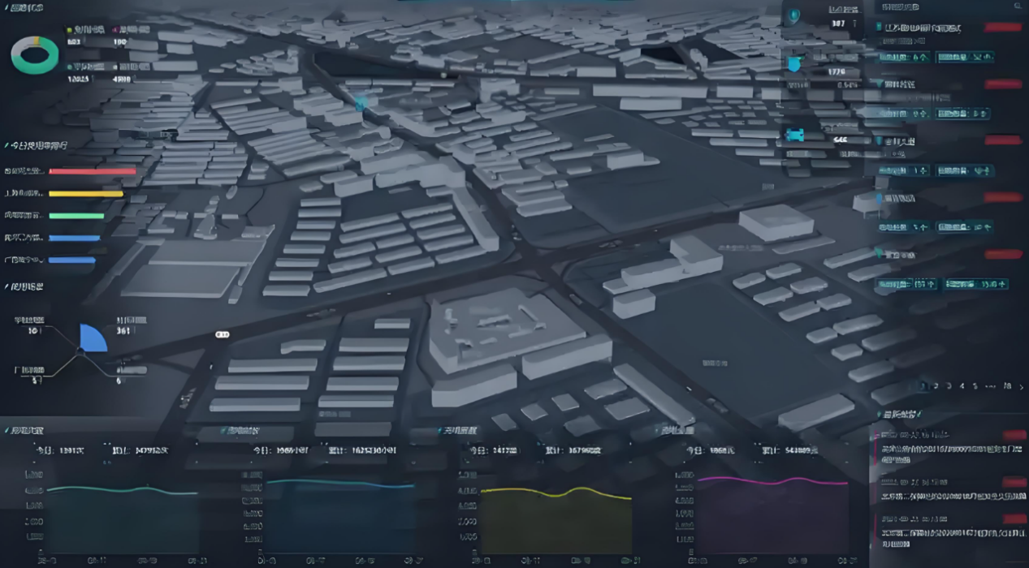Click the red bar in the ranking chart
The width and height of the screenshot is (1029, 568).
click(x=93, y=171)
